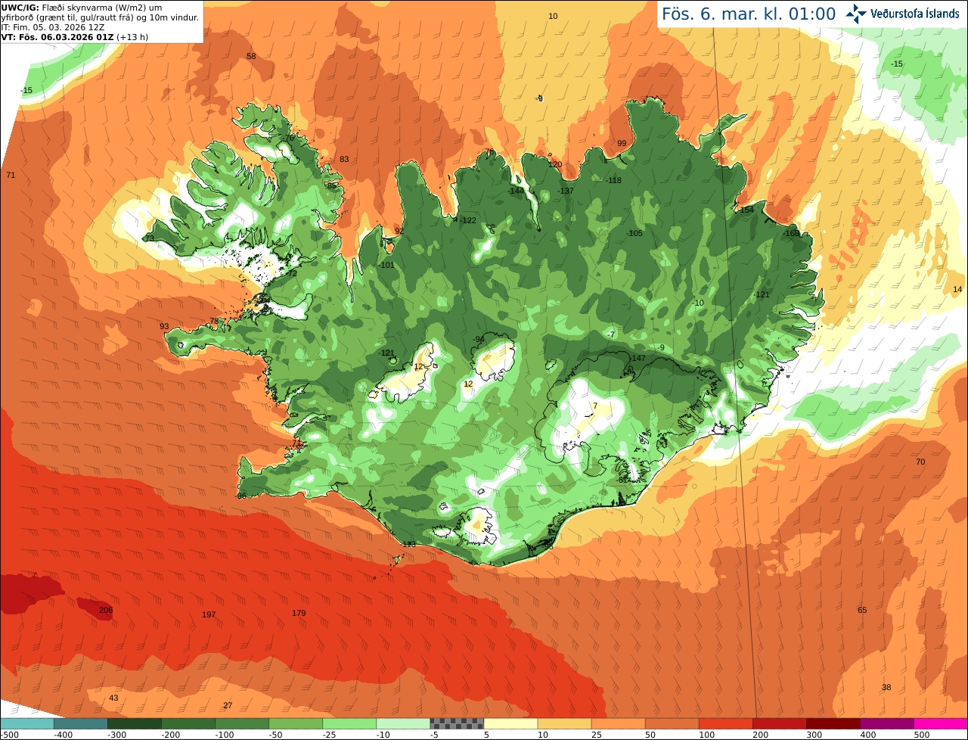
Task: Pick the light teal -500 legend swatch
Action: pyautogui.click(x=26, y=723)
